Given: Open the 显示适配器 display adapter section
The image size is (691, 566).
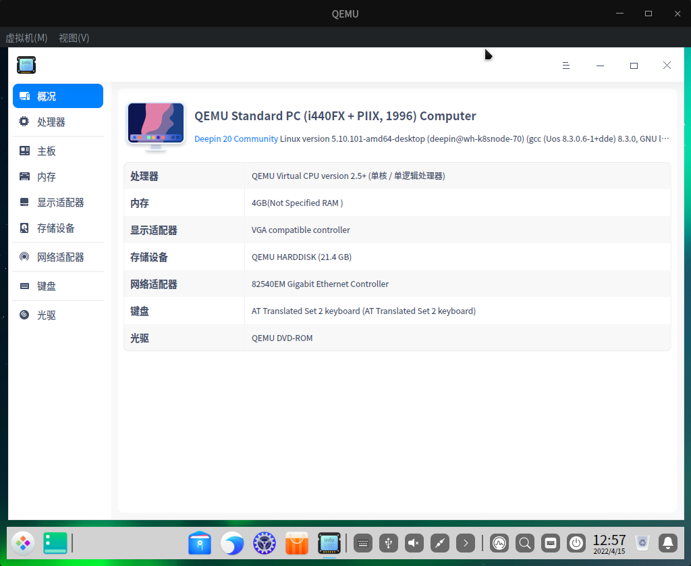Looking at the screenshot, I should [x=58, y=203].
